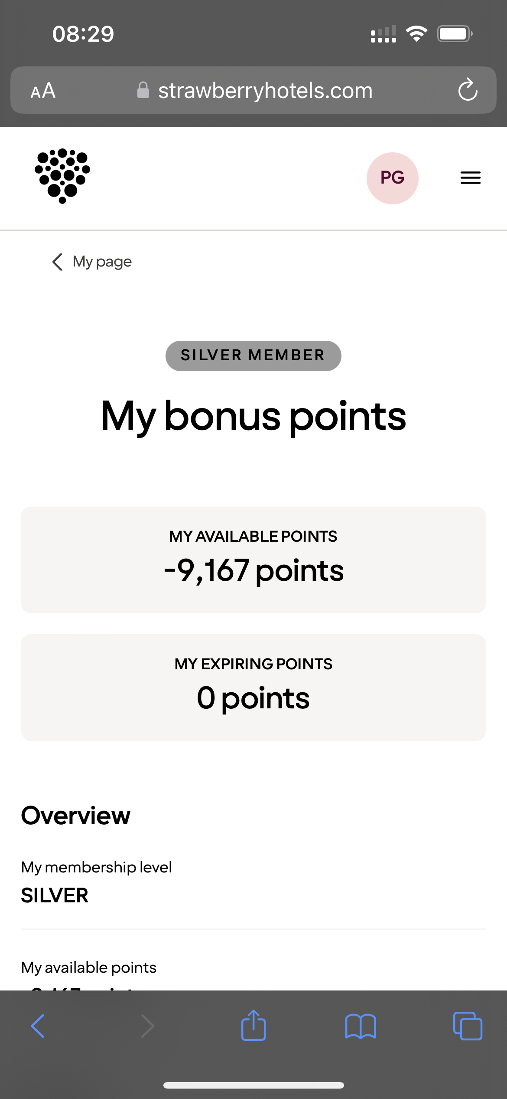Viewport: 507px width, 1099px height.
Task: Reload the page in Safari
Action: tap(468, 90)
